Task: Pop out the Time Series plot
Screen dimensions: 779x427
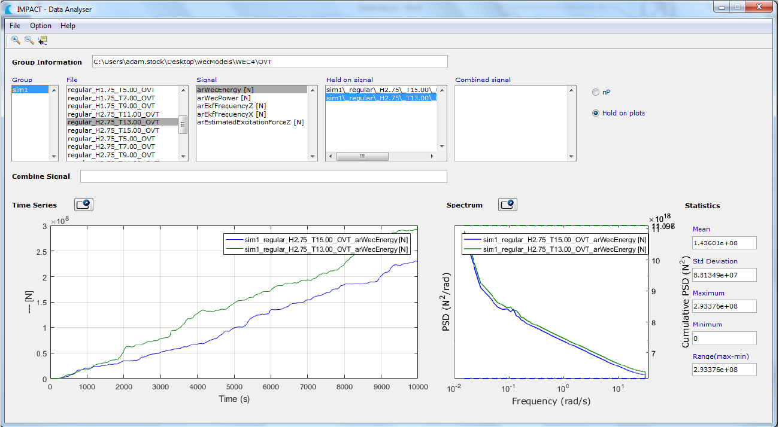Action: [x=84, y=205]
